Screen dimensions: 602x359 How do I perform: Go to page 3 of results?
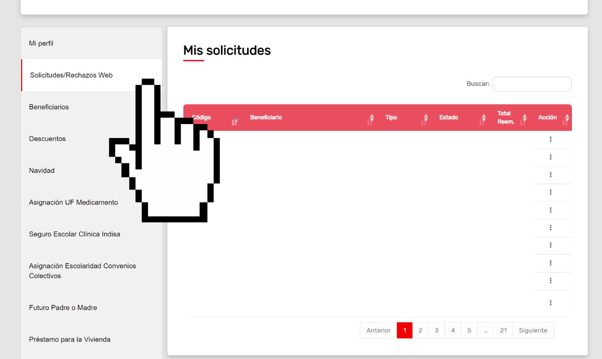[x=436, y=330]
